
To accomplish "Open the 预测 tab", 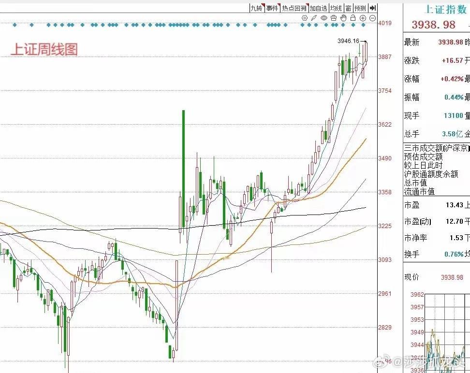I will point(360,8).
